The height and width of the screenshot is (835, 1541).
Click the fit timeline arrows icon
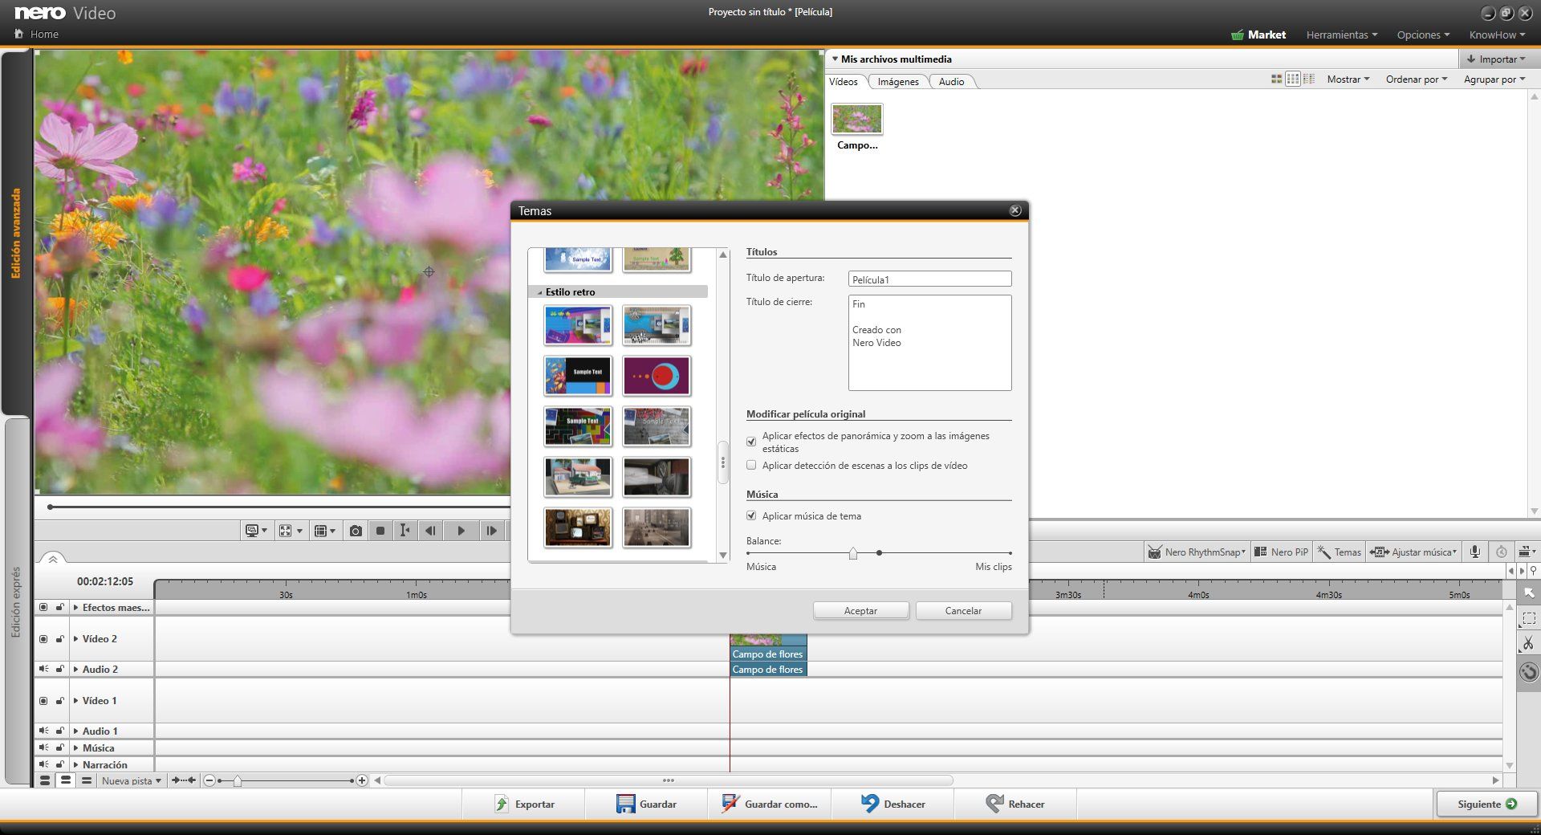184,780
